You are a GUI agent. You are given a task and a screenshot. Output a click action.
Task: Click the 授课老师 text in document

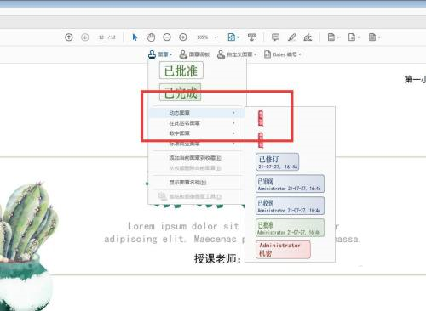tap(217, 258)
